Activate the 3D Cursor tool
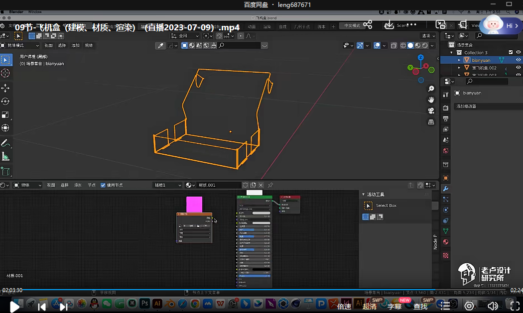This screenshot has height=313, width=523. [5, 73]
